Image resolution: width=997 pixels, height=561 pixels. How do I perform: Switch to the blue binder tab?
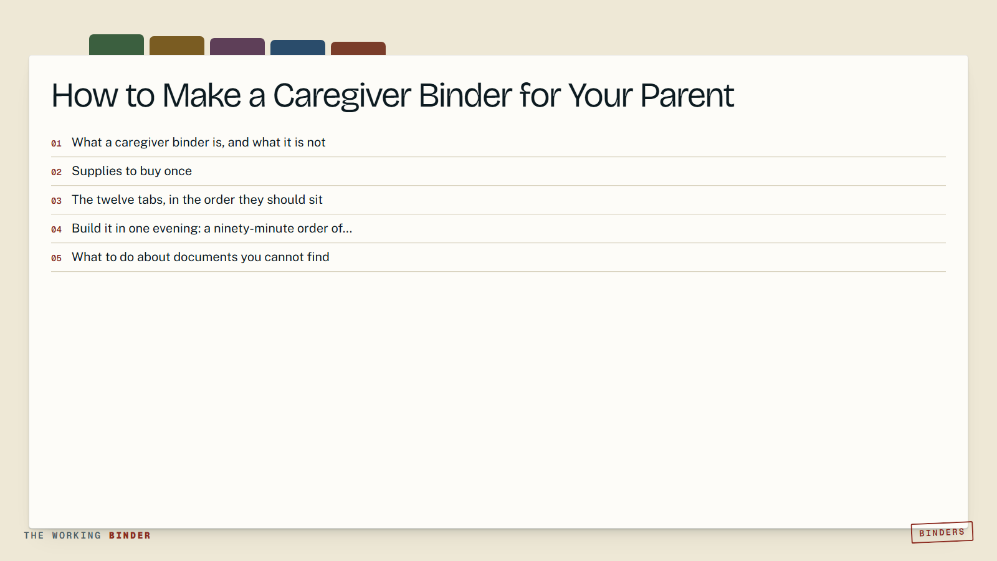(x=298, y=47)
